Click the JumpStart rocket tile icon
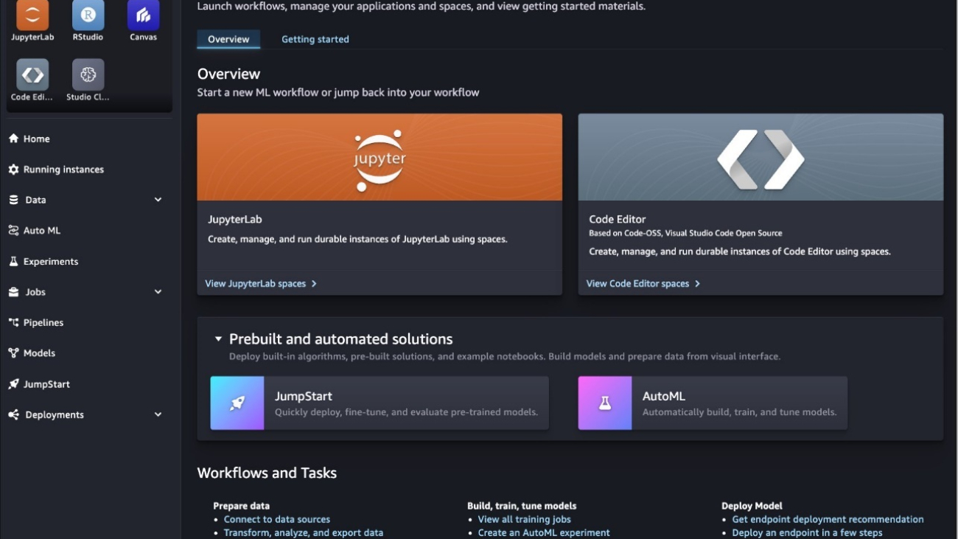 coord(237,403)
